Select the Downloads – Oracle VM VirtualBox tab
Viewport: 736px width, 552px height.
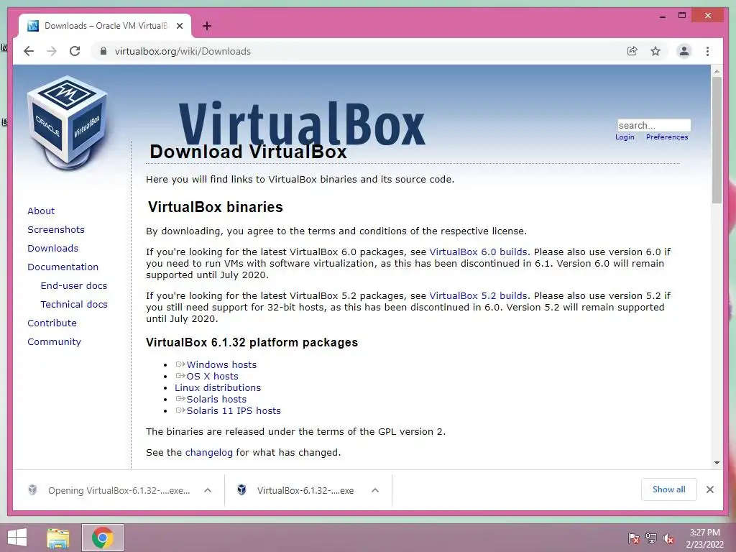pos(105,26)
